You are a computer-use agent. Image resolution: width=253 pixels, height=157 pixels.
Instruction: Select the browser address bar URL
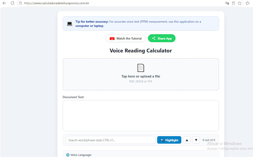tap(57, 3)
